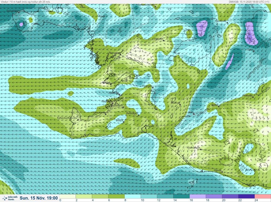Click the 22–24 m/s dark indigo legend swatch
This screenshot has width=271, height=202.
[246, 197]
